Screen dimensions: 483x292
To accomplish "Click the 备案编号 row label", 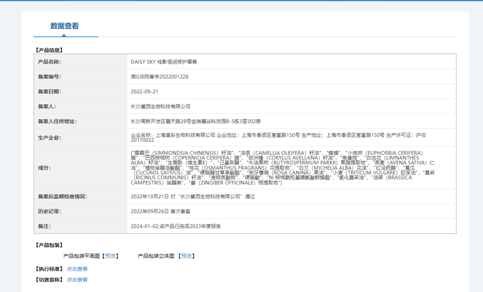I will pyautogui.click(x=49, y=76).
